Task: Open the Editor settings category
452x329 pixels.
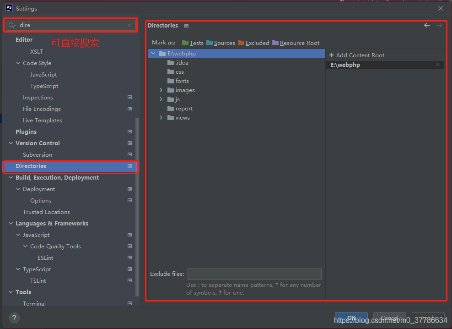Action: point(24,39)
